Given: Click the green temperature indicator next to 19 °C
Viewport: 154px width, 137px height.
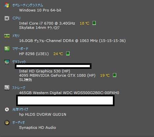Looking at the screenshot, I should [x=115, y=75].
